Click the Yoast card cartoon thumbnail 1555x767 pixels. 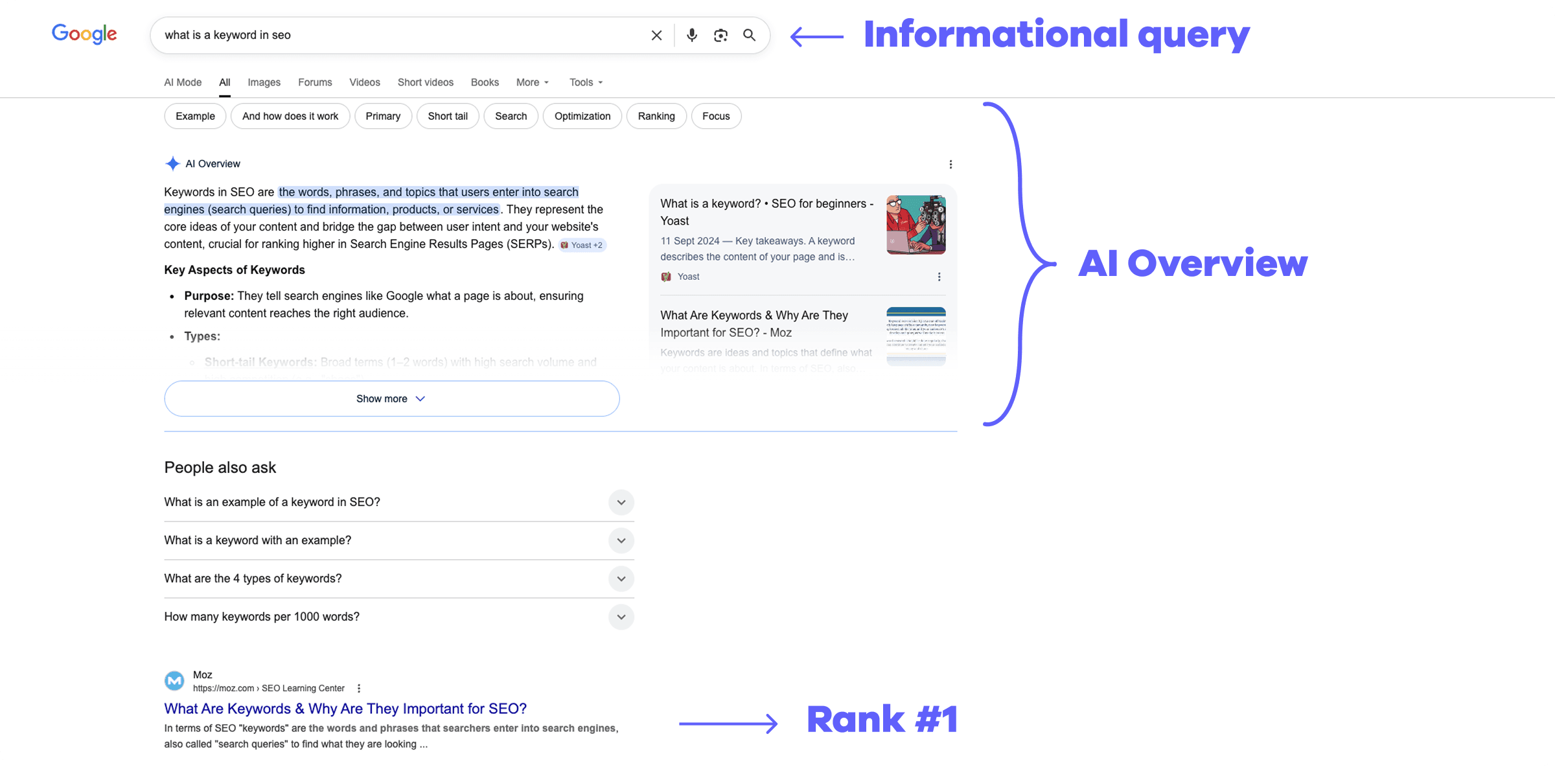pos(916,225)
